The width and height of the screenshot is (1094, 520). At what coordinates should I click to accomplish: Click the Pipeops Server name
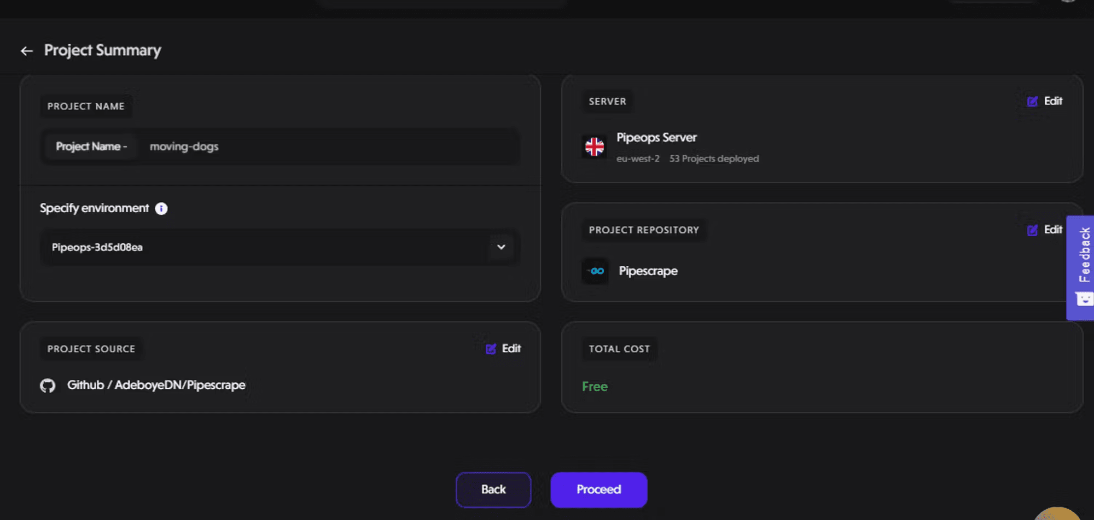pos(656,137)
